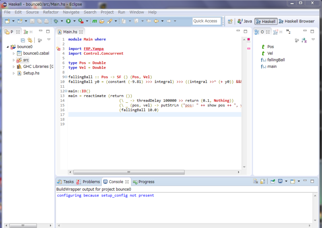Show the hidden views list '»2'

coord(288,32)
